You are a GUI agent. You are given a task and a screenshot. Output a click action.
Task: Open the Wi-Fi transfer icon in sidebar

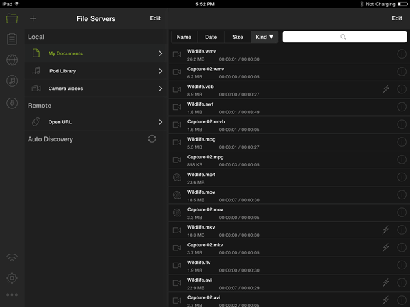(x=11, y=258)
